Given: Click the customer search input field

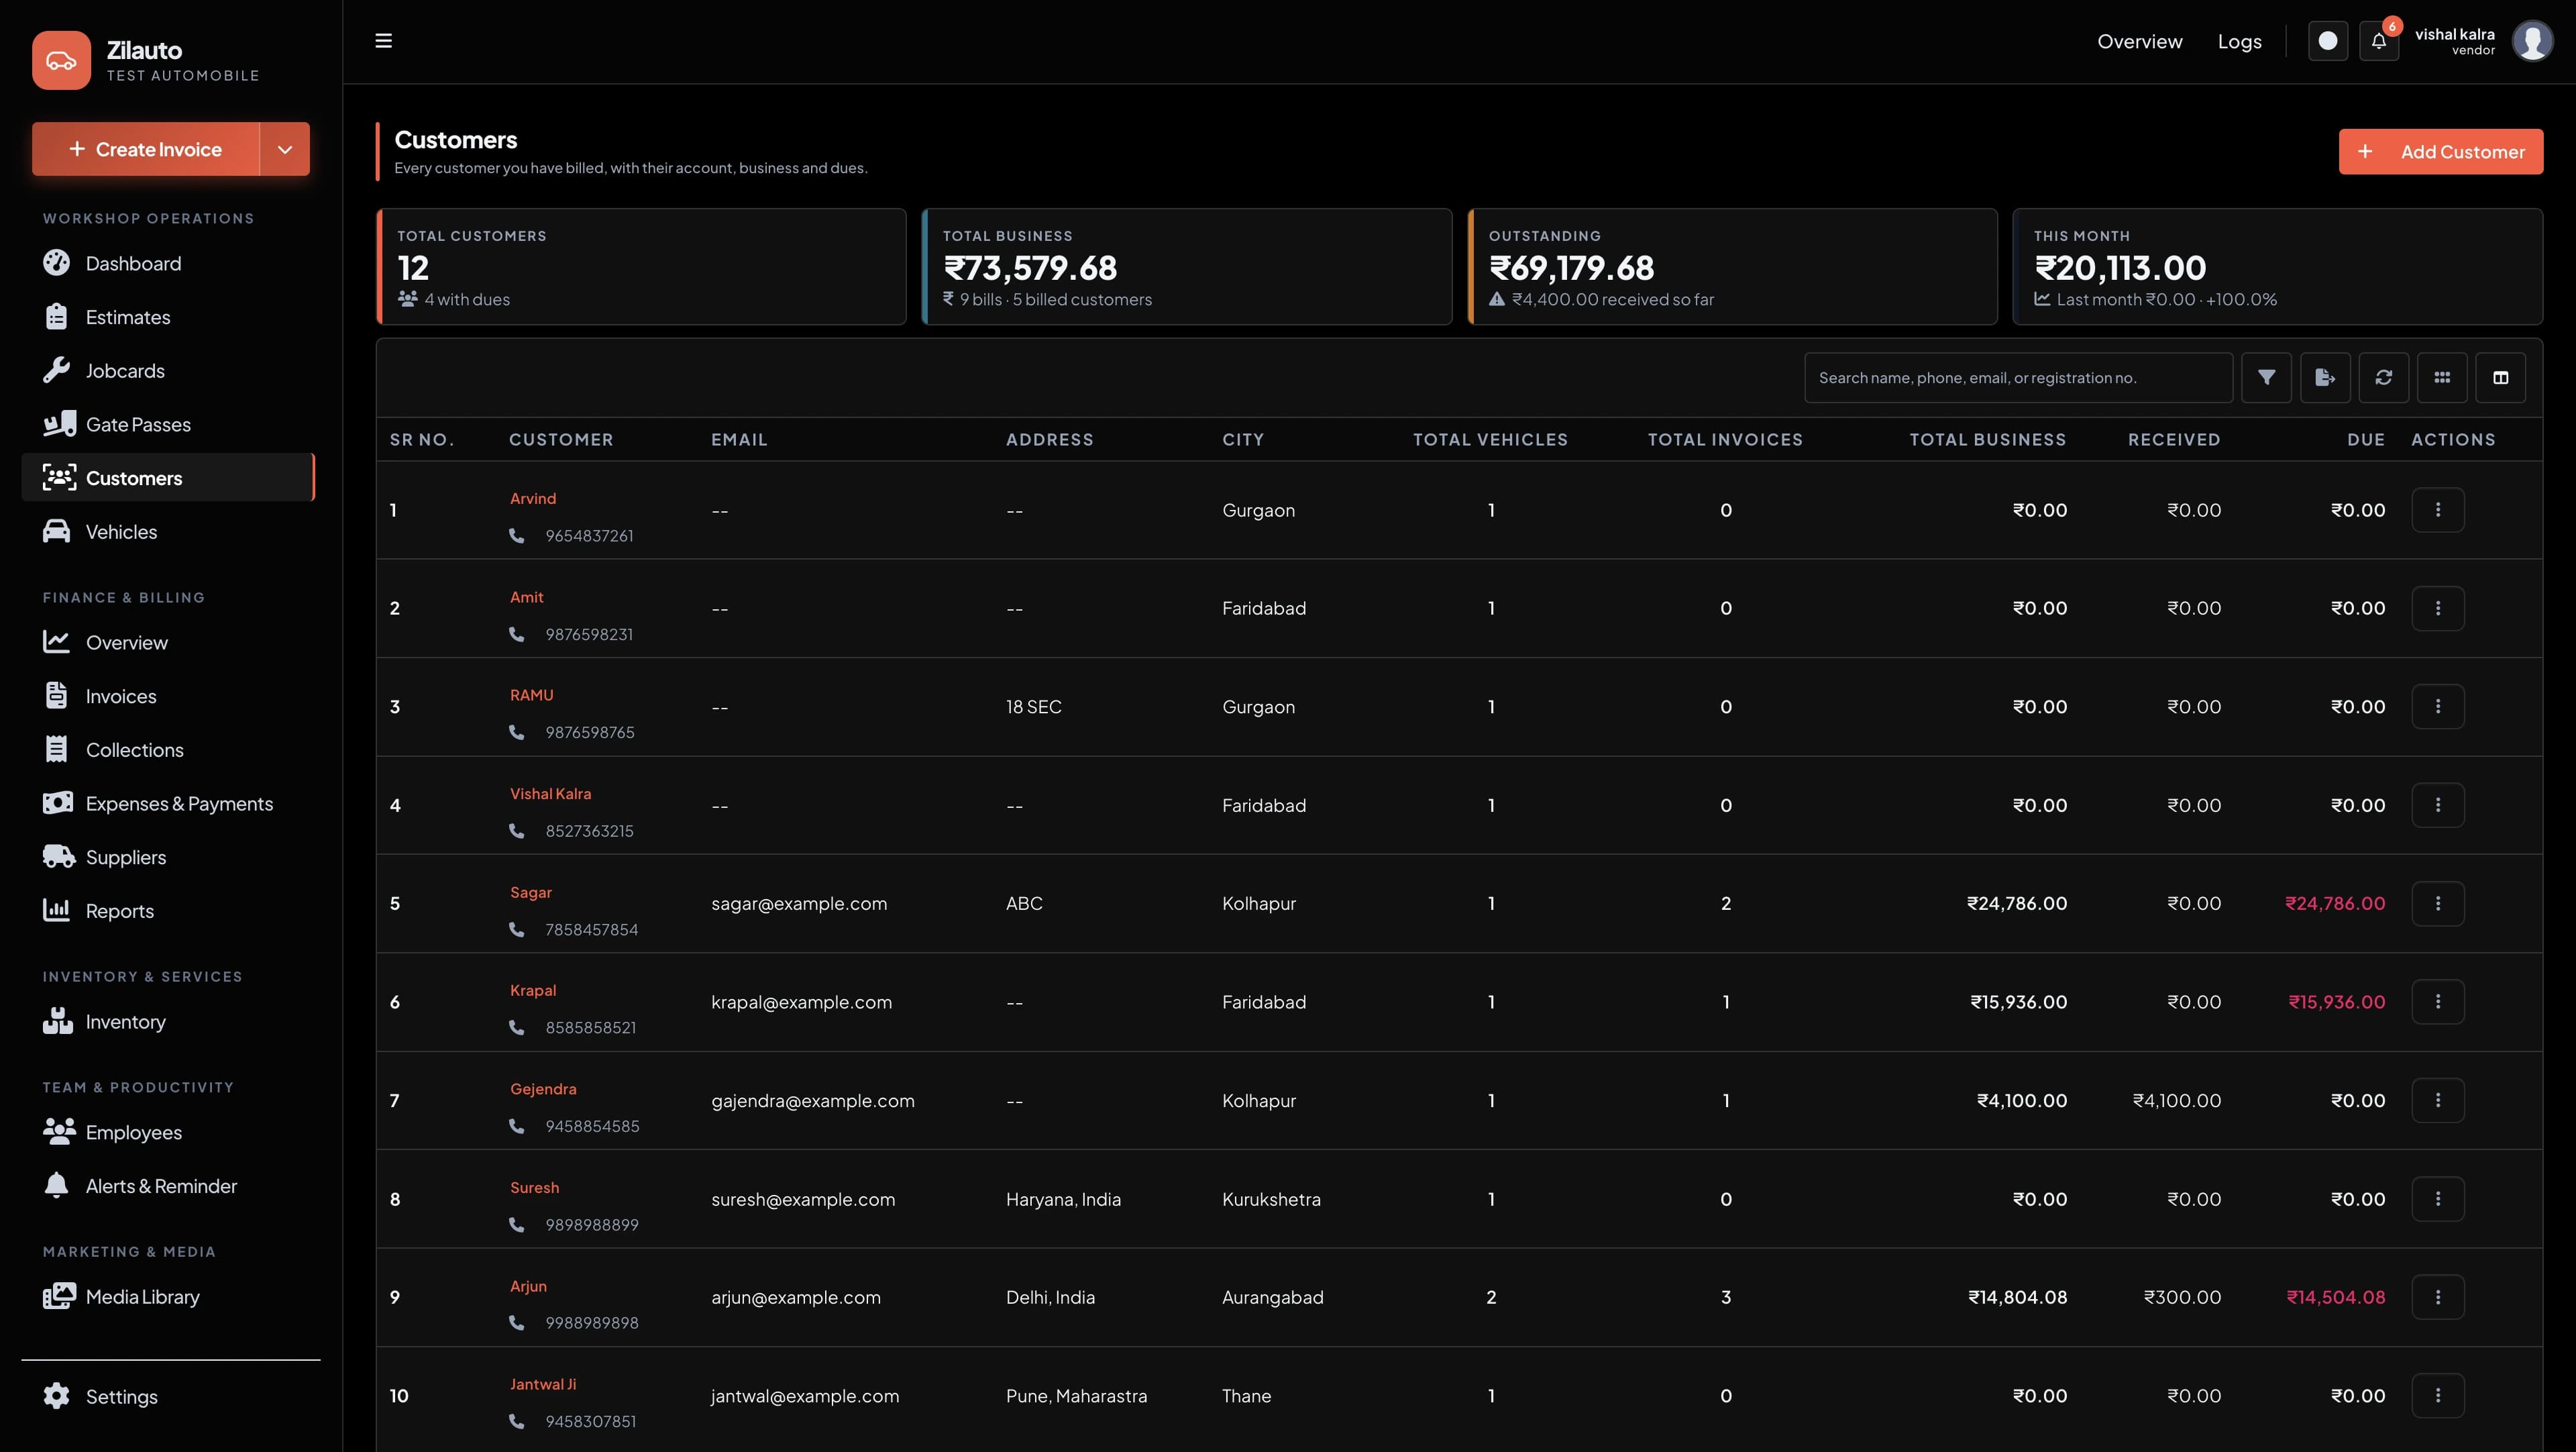Looking at the screenshot, I should click(2018, 378).
